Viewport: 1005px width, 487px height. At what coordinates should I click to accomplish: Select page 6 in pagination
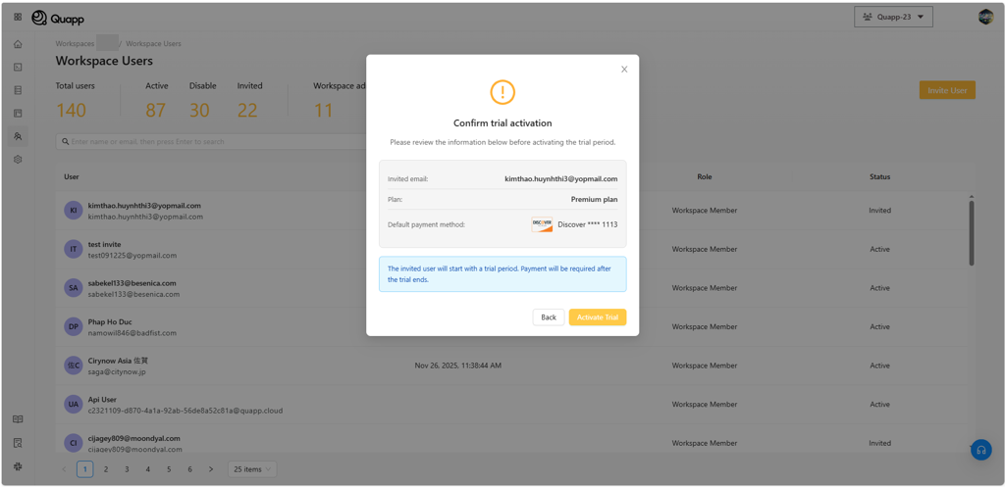coord(190,469)
